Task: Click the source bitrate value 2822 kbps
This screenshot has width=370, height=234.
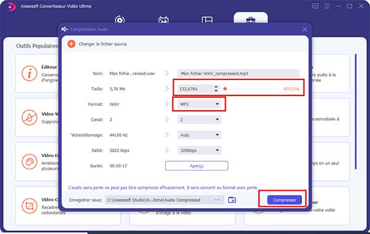Action: point(120,150)
